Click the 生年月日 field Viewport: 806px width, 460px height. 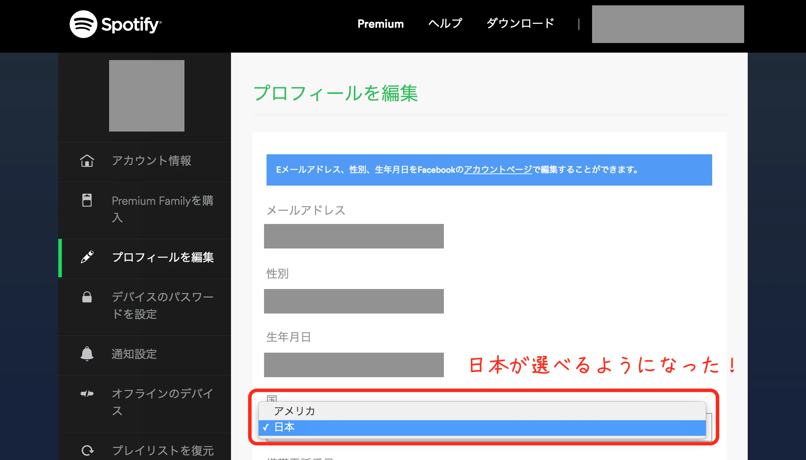pos(354,365)
